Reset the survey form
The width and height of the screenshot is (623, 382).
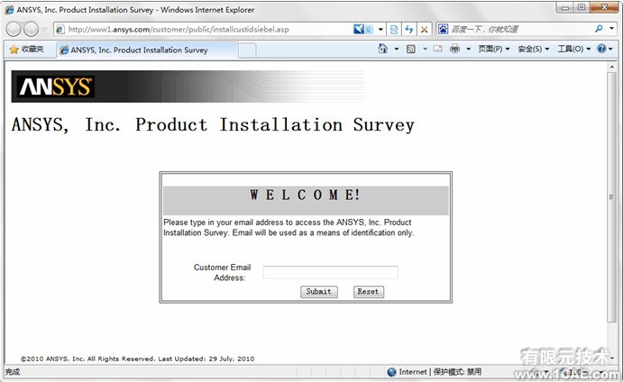(369, 292)
